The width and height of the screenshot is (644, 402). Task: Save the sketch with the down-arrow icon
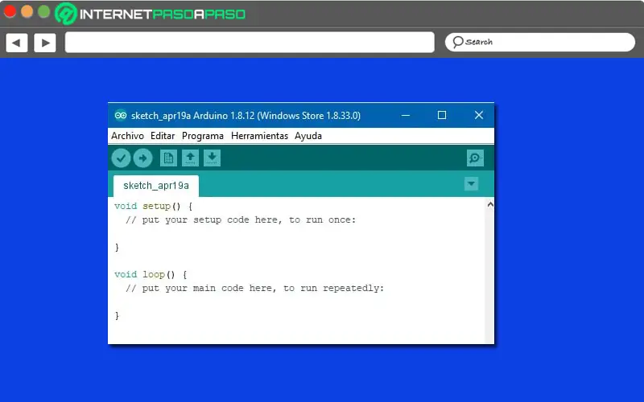[212, 158]
